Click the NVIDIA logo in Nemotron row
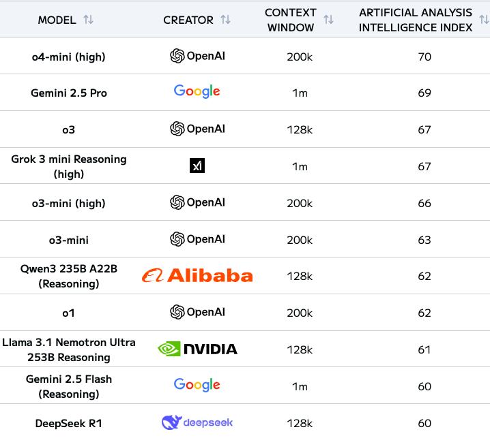Screen dimensions: 490x438 tap(197, 349)
